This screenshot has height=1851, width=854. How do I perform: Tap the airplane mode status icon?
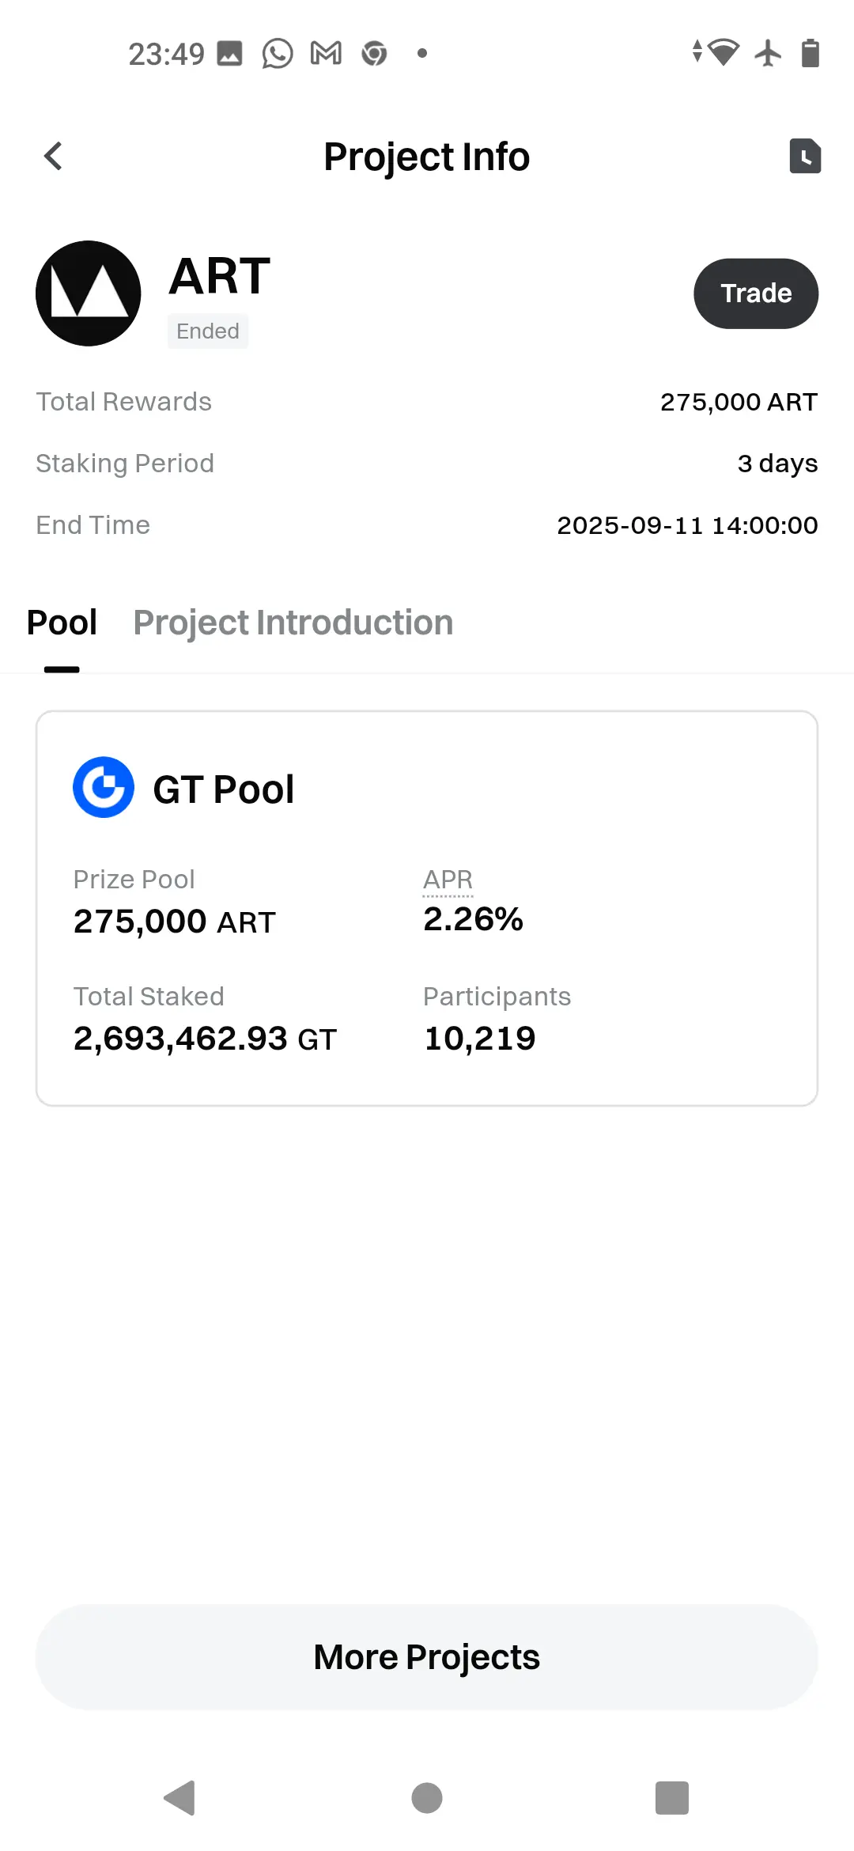[x=768, y=54]
